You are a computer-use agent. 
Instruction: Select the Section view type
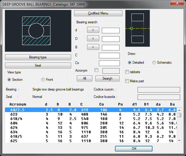tap(9, 80)
